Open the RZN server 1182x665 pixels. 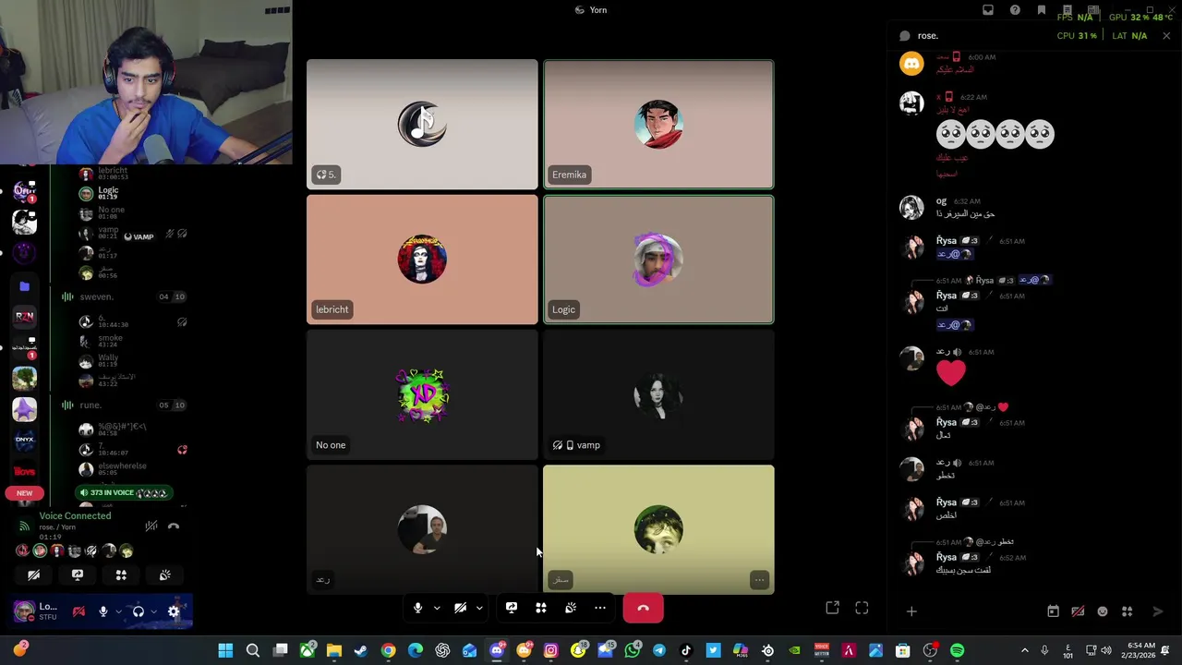[25, 317]
